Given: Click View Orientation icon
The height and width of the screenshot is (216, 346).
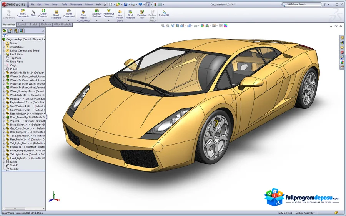Looking at the screenshot, I should [x=182, y=26].
